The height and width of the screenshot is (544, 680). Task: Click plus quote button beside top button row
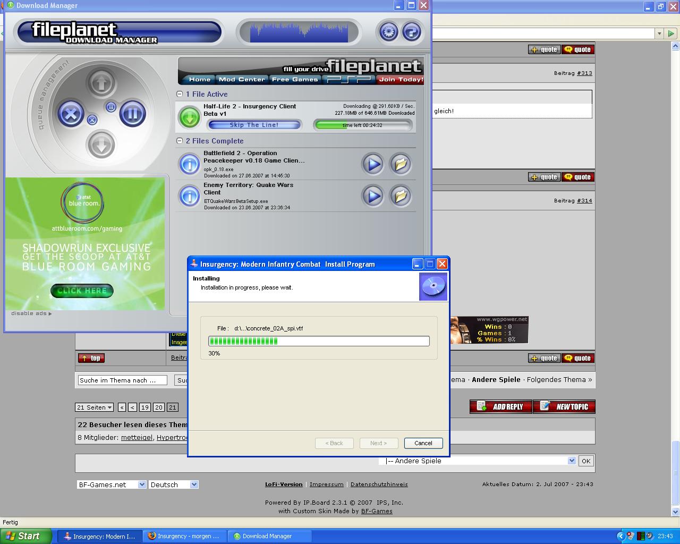tap(544, 358)
